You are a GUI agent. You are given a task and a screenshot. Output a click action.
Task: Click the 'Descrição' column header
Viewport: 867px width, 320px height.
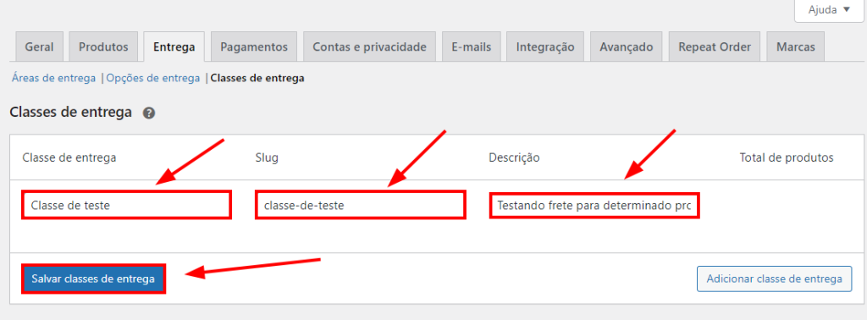click(514, 158)
